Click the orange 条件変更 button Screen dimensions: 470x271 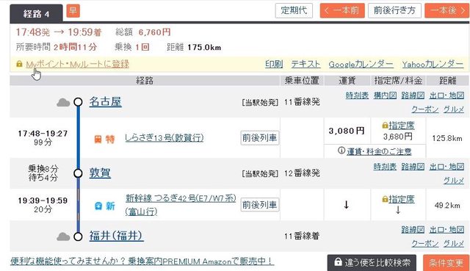pyautogui.click(x=446, y=263)
